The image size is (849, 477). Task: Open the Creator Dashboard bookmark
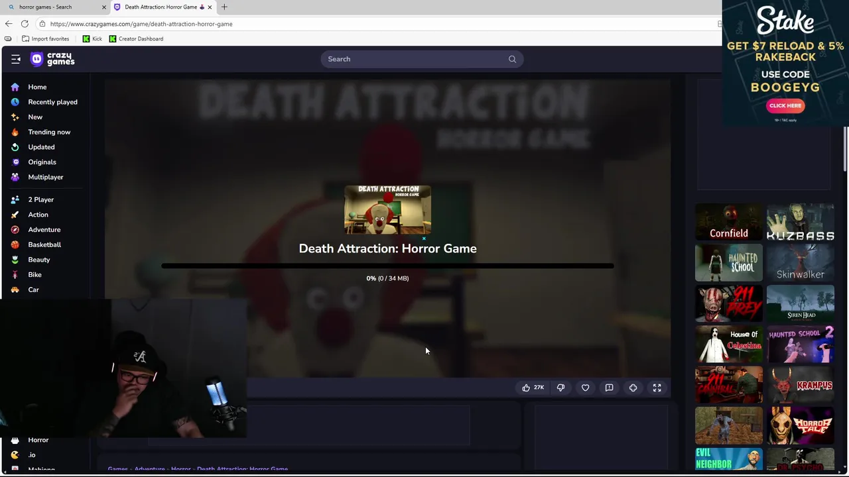click(x=136, y=38)
